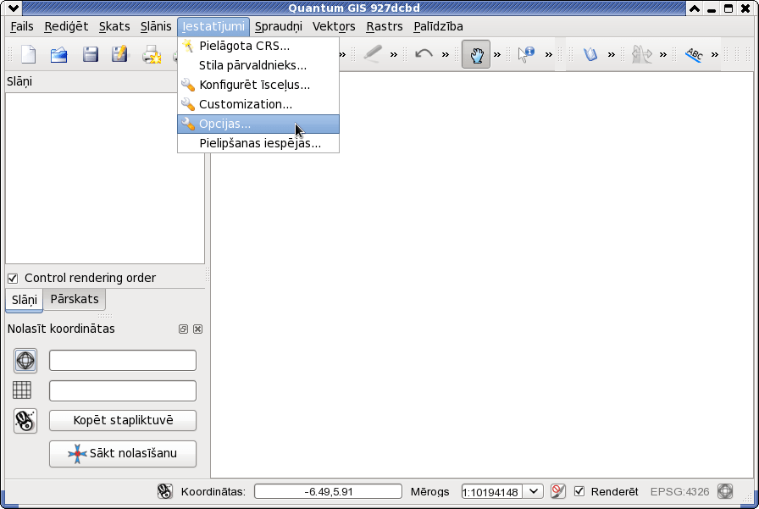Toggle Control rendering order checkbox
Screen dimensions: 759x509
click(13, 278)
